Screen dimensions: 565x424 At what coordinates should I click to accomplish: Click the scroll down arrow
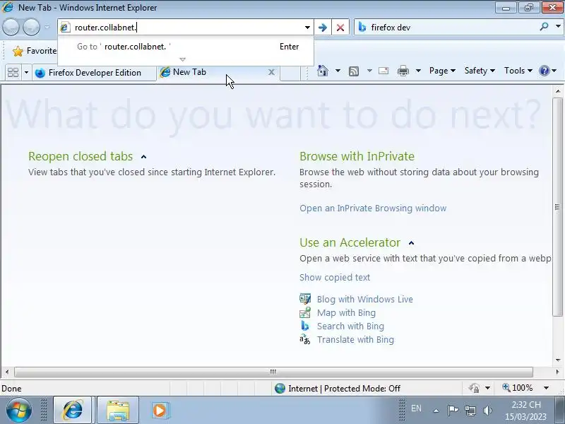click(x=557, y=360)
